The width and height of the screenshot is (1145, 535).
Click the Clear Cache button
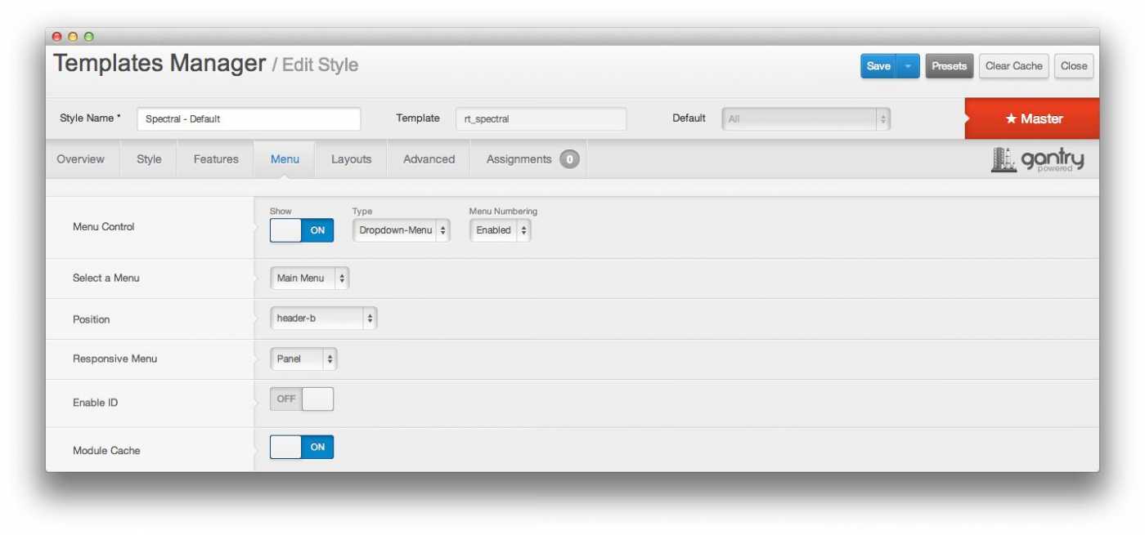pos(1013,66)
